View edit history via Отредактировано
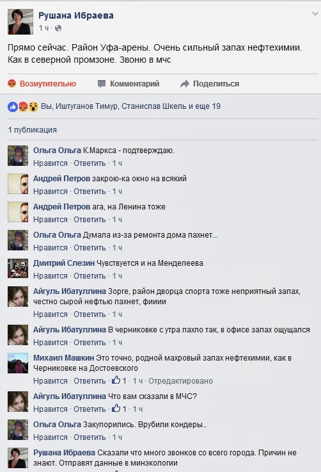 tap(180, 381)
